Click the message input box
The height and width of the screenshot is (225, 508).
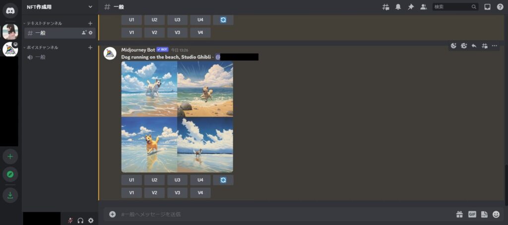click(285, 214)
